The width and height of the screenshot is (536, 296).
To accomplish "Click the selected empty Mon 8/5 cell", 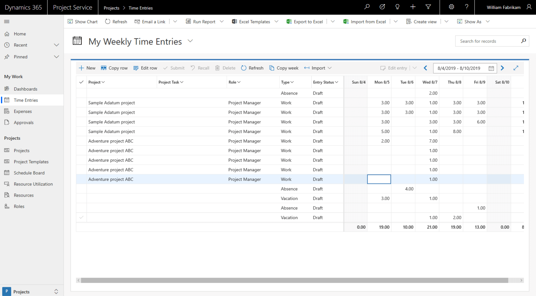I will [x=379, y=179].
